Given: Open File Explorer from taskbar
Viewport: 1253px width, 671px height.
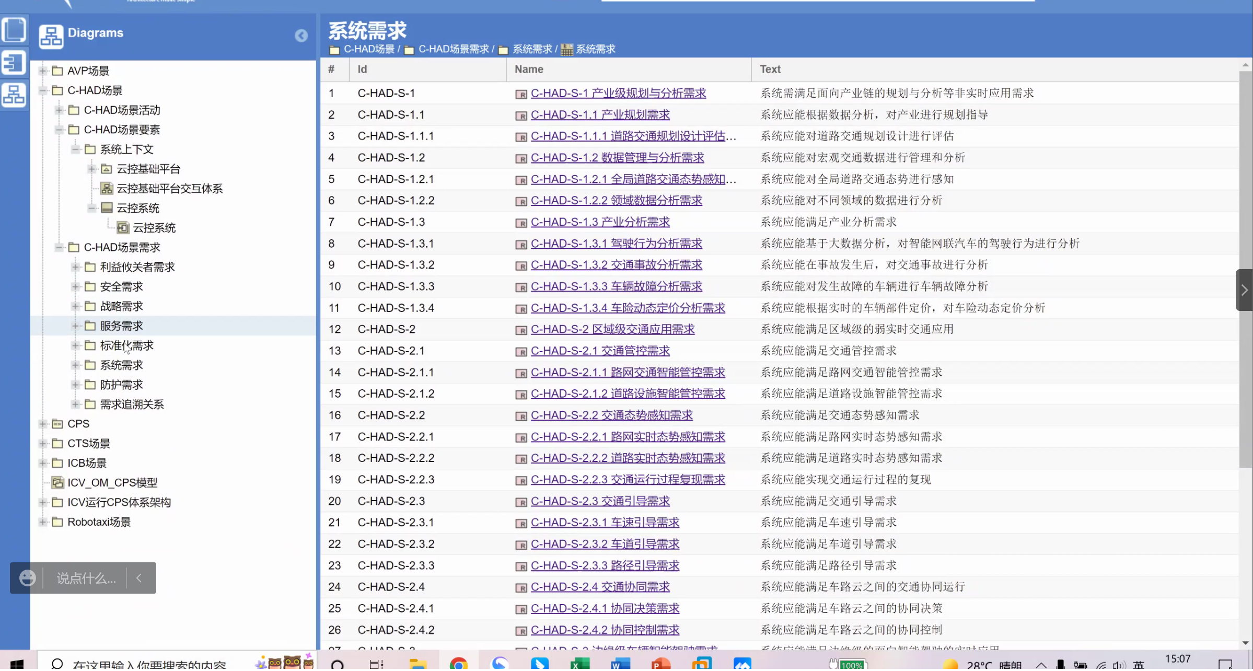Looking at the screenshot, I should [417, 664].
